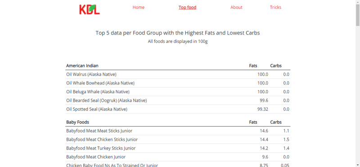Click the 9.6 fats value
The height and width of the screenshot is (167, 360).
(265, 157)
